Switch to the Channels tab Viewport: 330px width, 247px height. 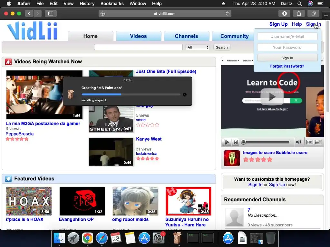coord(187,36)
